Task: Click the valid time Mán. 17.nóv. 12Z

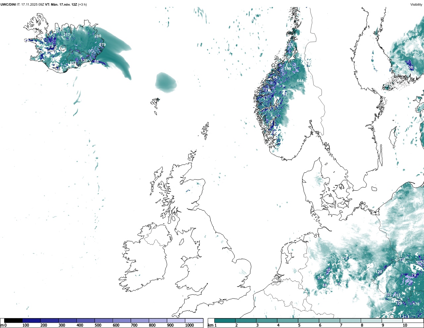Action: 64,5
